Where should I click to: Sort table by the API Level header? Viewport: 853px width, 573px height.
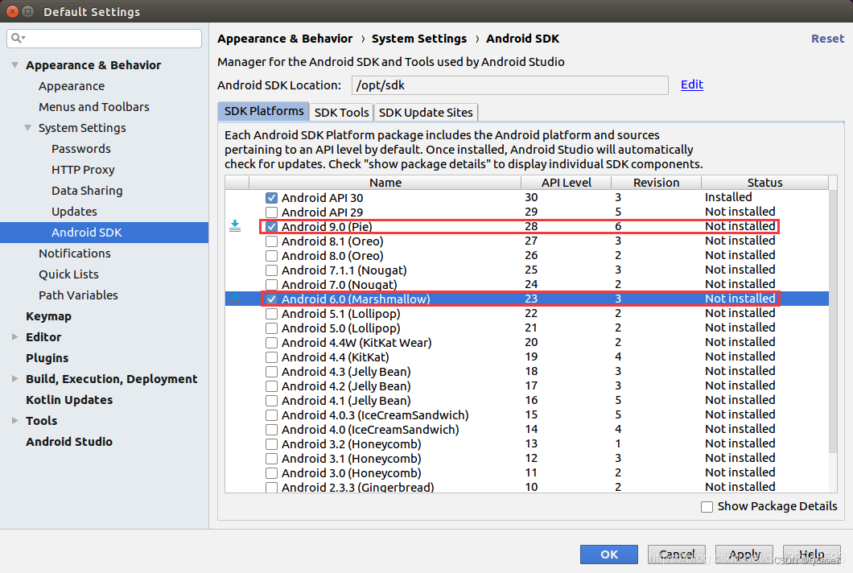click(x=566, y=183)
